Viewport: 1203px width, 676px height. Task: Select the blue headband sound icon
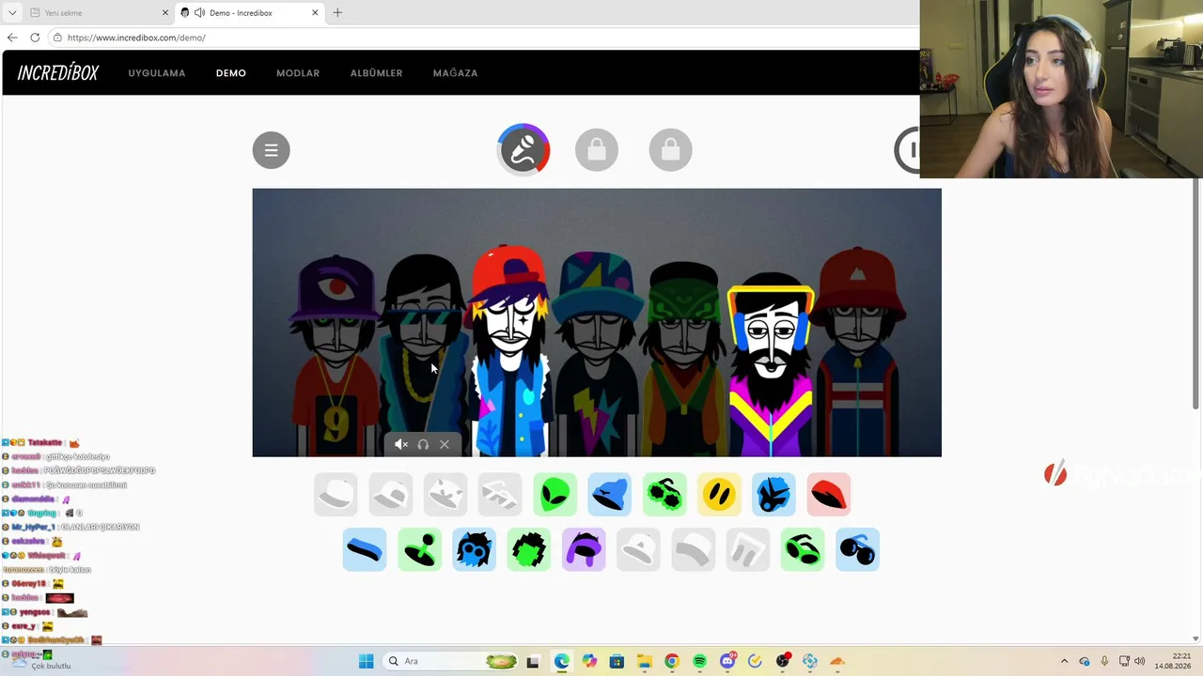coord(365,549)
